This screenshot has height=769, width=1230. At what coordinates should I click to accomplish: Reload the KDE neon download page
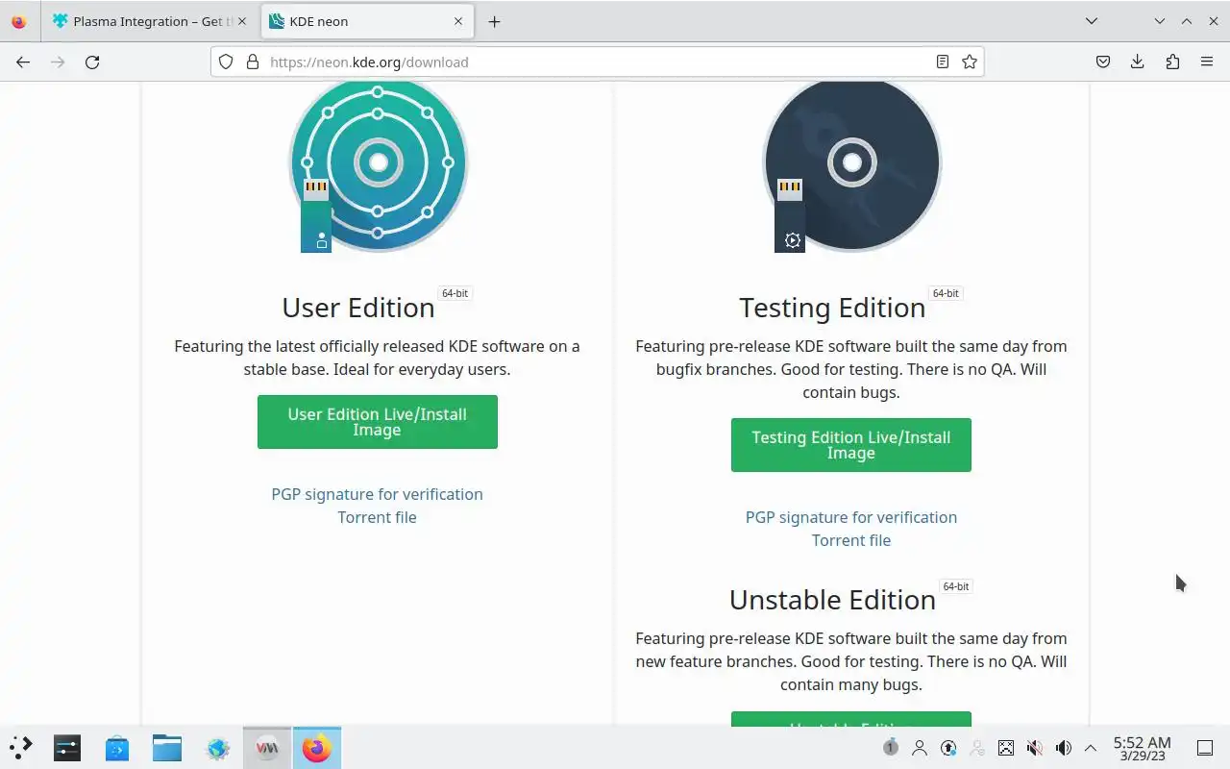(92, 62)
